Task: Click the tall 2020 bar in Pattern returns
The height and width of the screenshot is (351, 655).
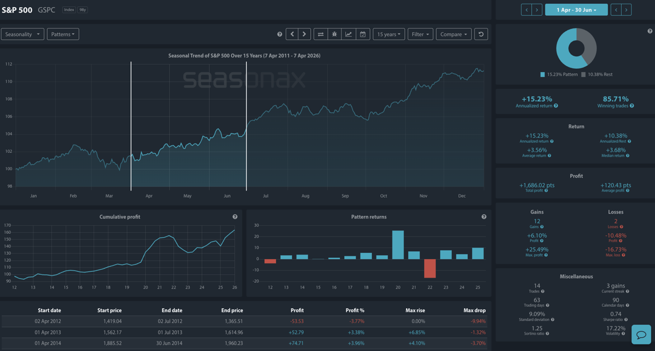Action: pos(398,245)
